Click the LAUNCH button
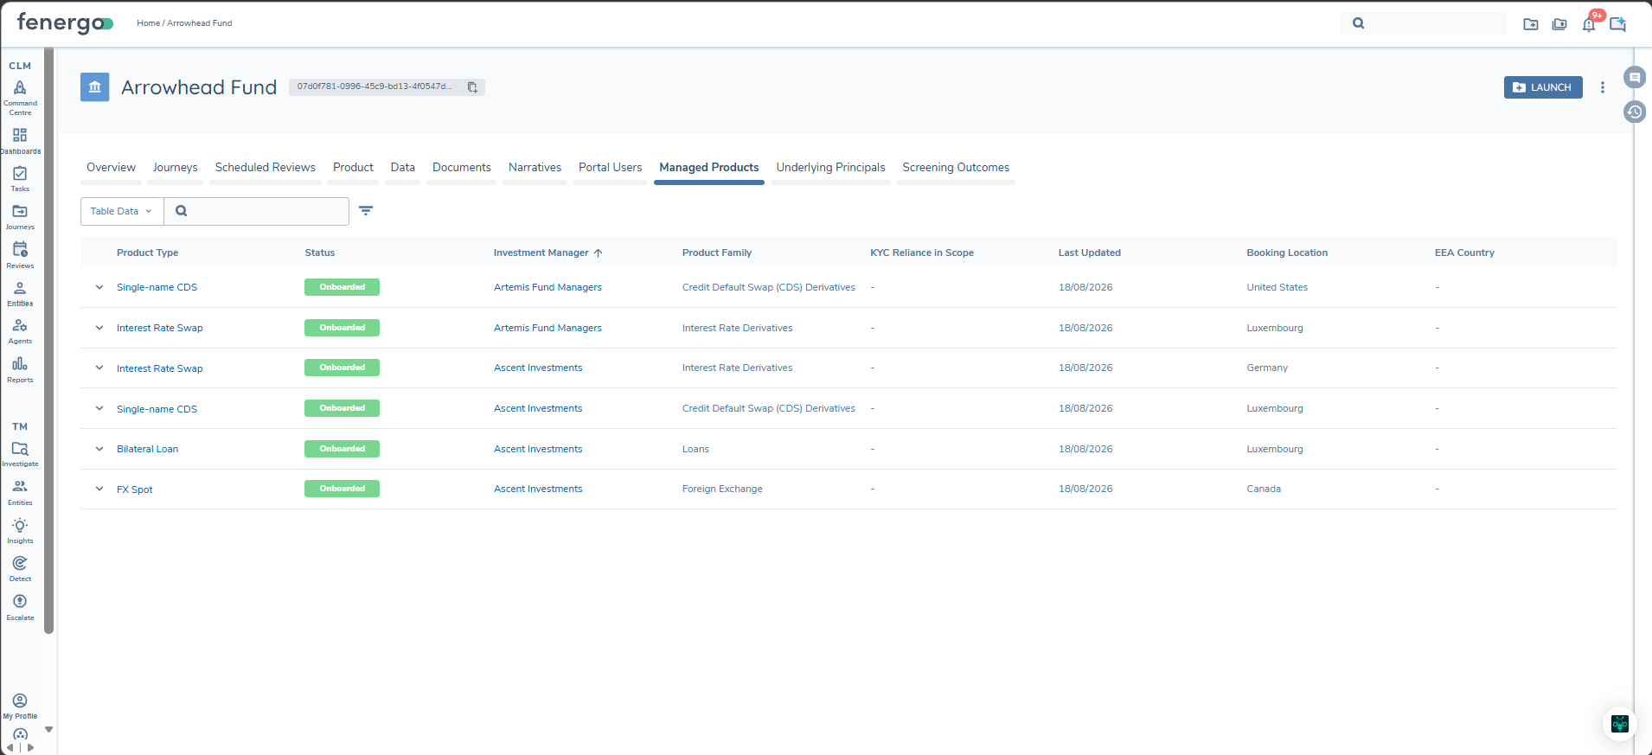 [1543, 87]
